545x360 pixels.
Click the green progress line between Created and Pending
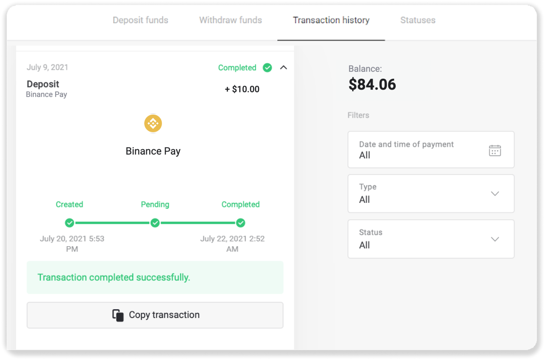click(112, 223)
